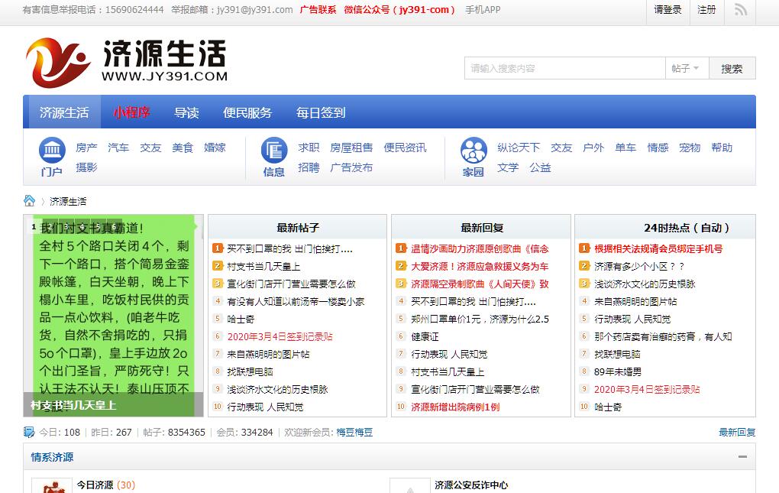Go to the 导读 navigation tab
The height and width of the screenshot is (493, 779).
click(x=186, y=112)
